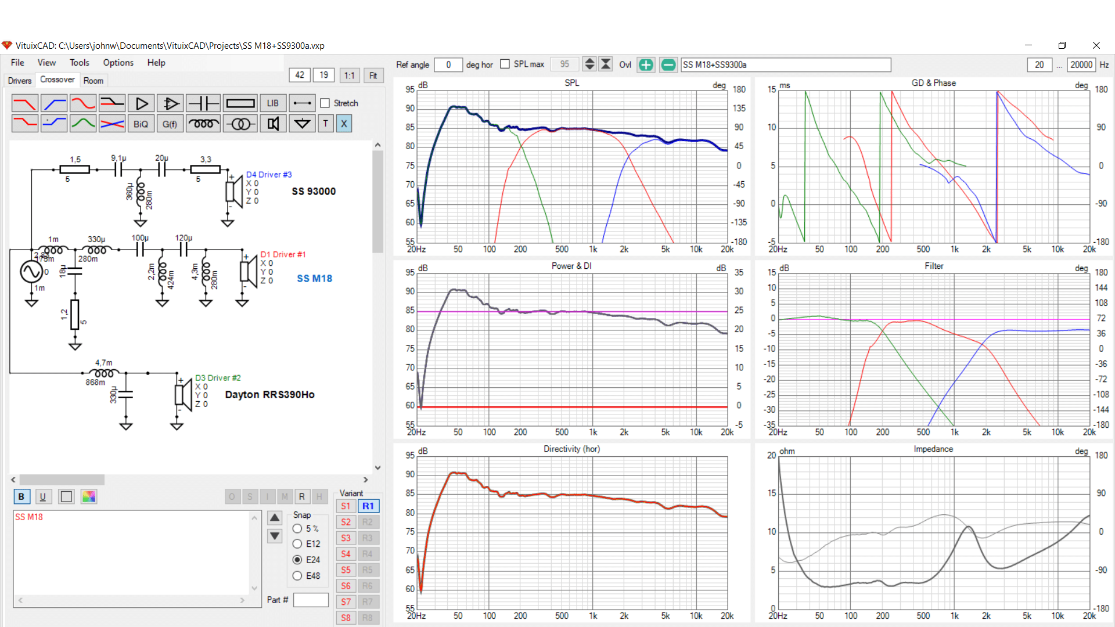1115x627 pixels.
Task: Add overlay with green plus button
Action: (x=646, y=64)
